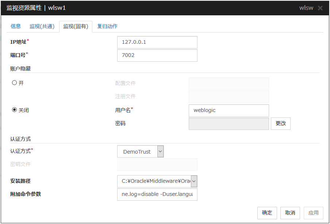330x224 pixels.
Task: Select the 关闭 radio button
Action: pyautogui.click(x=15, y=110)
